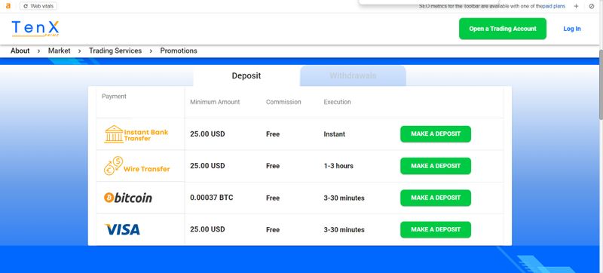
Task: Click the bitcoin payment logo
Action: [x=127, y=198]
